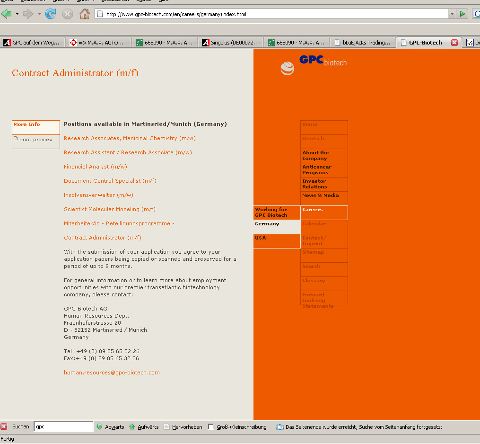
Task: Click 'Positions available in Martinsried/Munich' heading
Action: 145,124
